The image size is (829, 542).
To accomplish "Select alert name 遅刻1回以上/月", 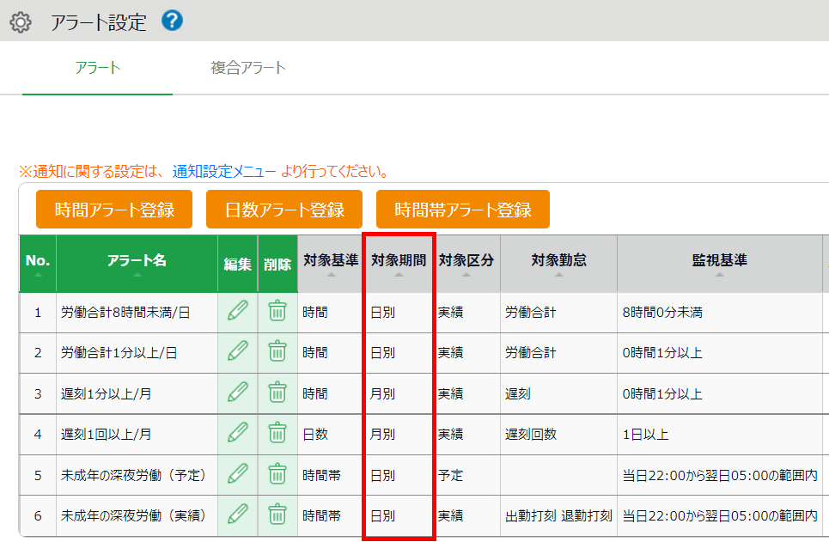I will pyautogui.click(x=107, y=434).
